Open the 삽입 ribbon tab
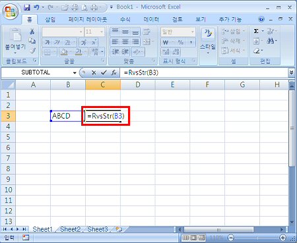The width and height of the screenshot is (297, 243). [x=50, y=20]
